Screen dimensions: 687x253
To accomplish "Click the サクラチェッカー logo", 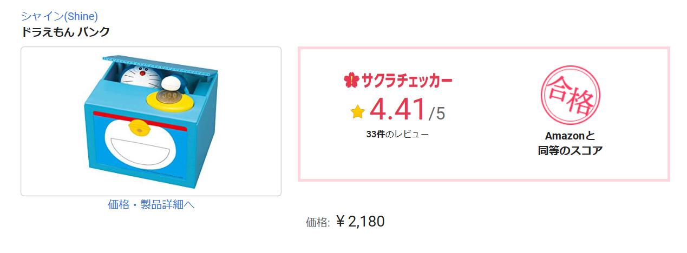I will [x=398, y=81].
